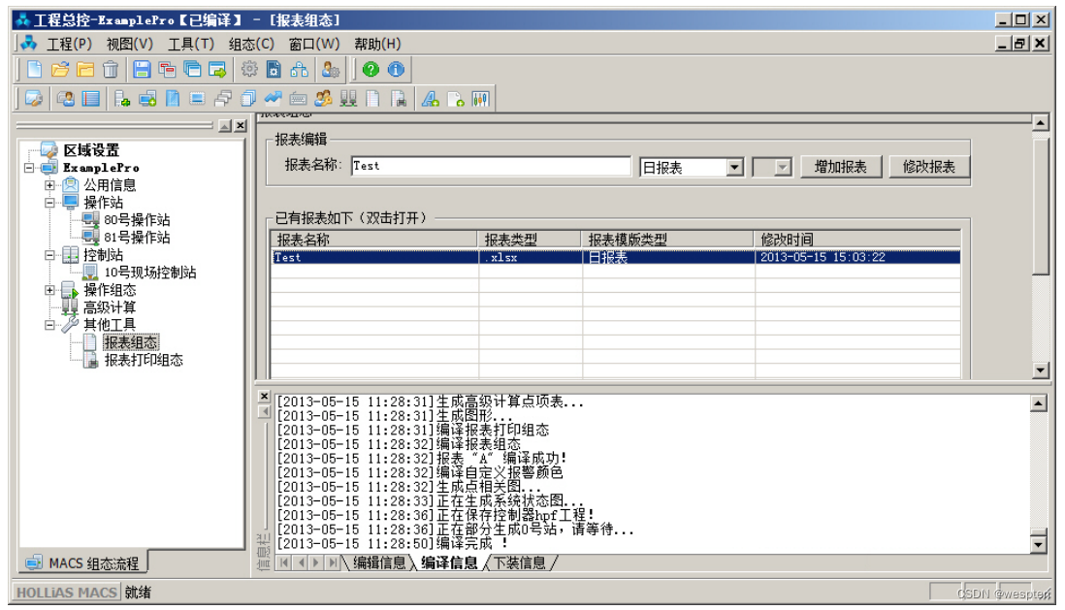The height and width of the screenshot is (610, 1065).
Task: Click the 修改报表 button
Action: pos(928,167)
